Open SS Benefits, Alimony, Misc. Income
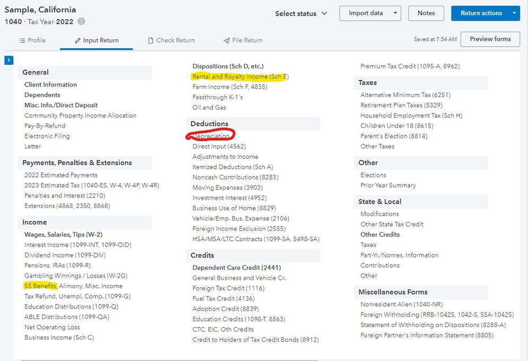530x361 pixels. pos(73,286)
